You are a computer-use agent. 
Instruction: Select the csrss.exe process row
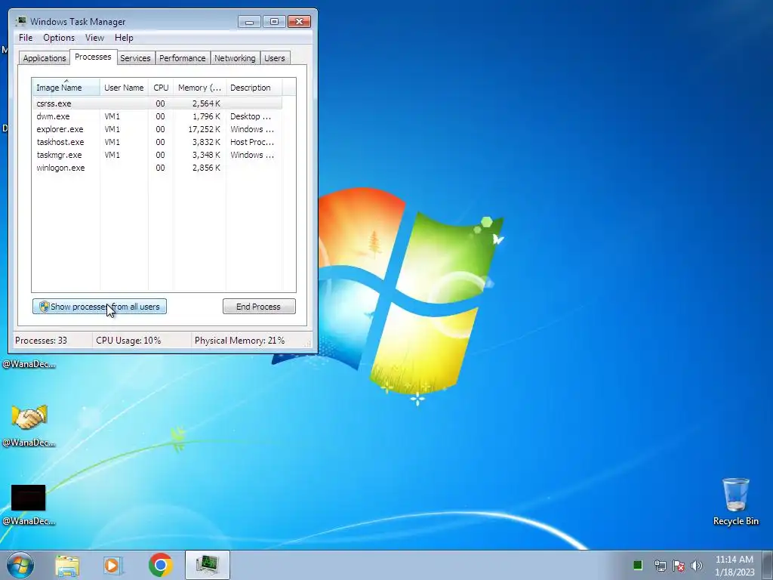pyautogui.click(x=158, y=103)
